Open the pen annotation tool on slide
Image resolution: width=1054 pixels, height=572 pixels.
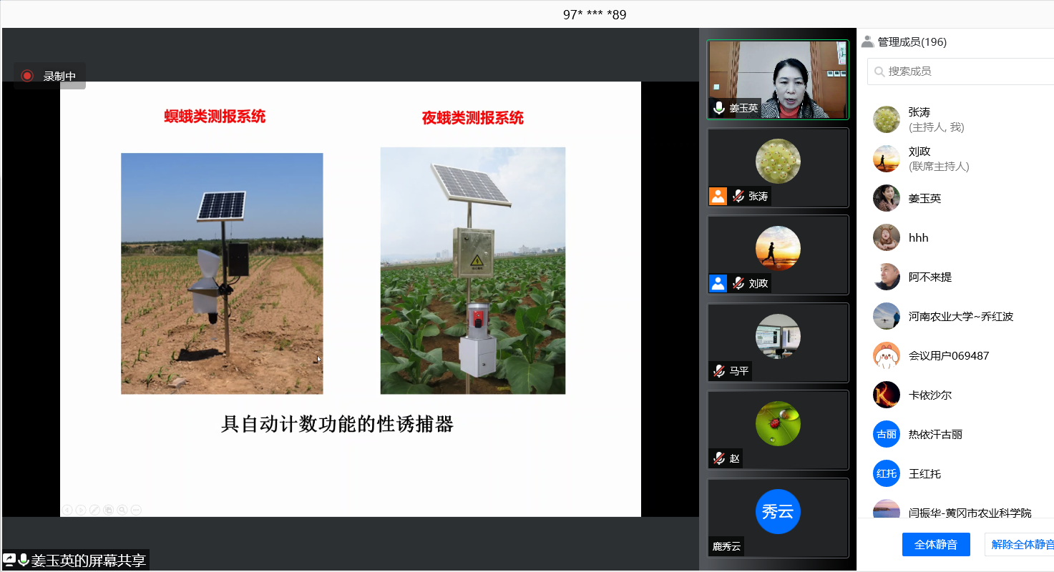(x=94, y=510)
